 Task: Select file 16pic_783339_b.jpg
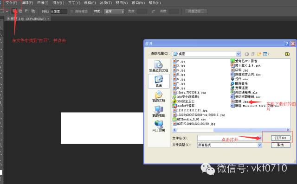point(189,93)
